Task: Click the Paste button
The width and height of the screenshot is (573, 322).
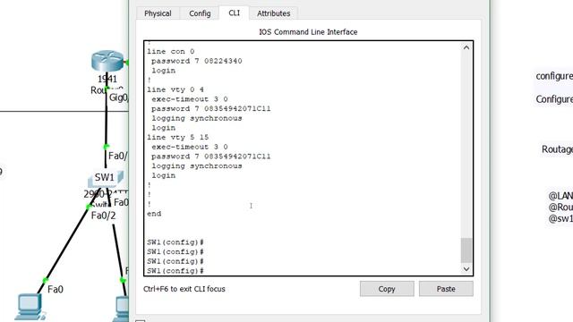Action: (x=446, y=289)
